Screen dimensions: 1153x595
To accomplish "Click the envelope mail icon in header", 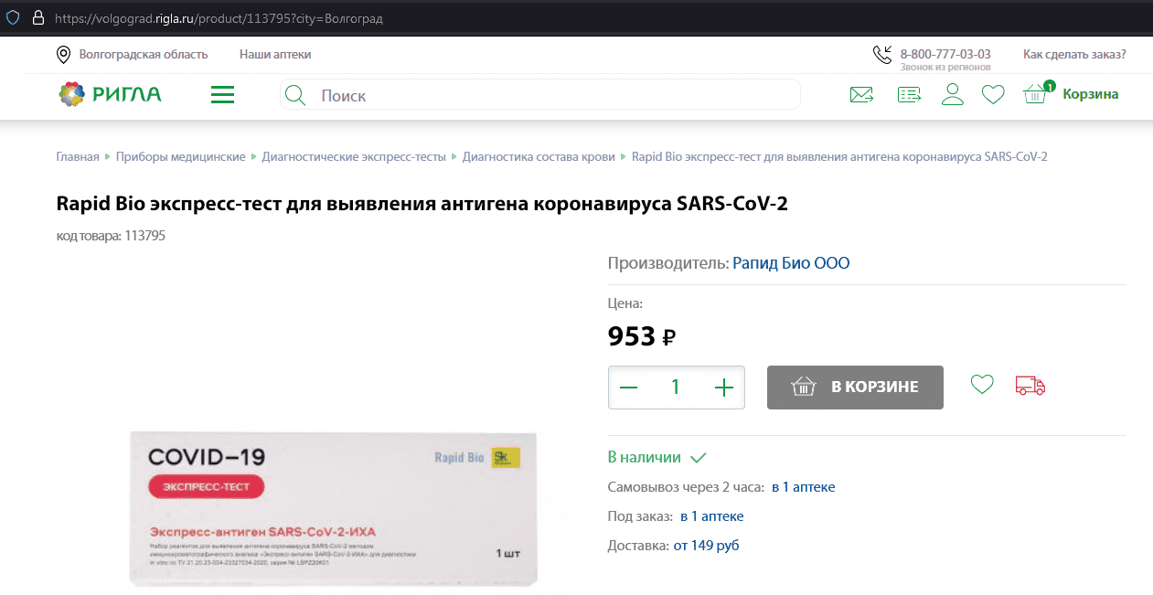I will (861, 95).
